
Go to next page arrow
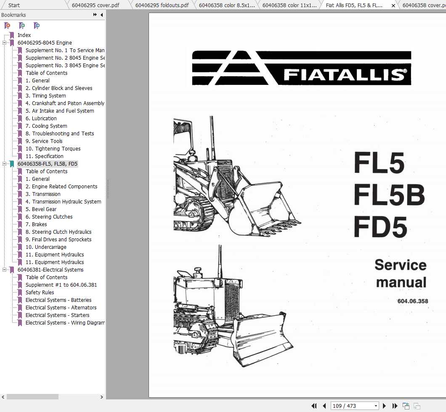[x=384, y=406]
